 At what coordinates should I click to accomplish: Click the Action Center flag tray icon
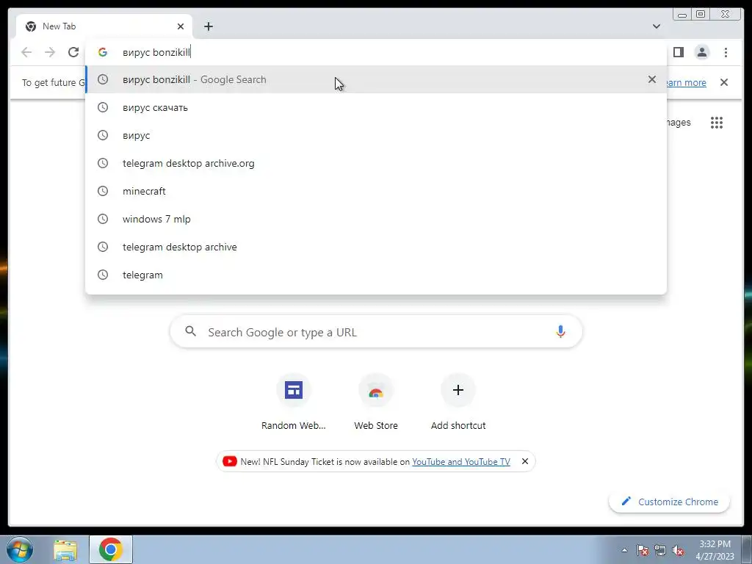point(643,551)
